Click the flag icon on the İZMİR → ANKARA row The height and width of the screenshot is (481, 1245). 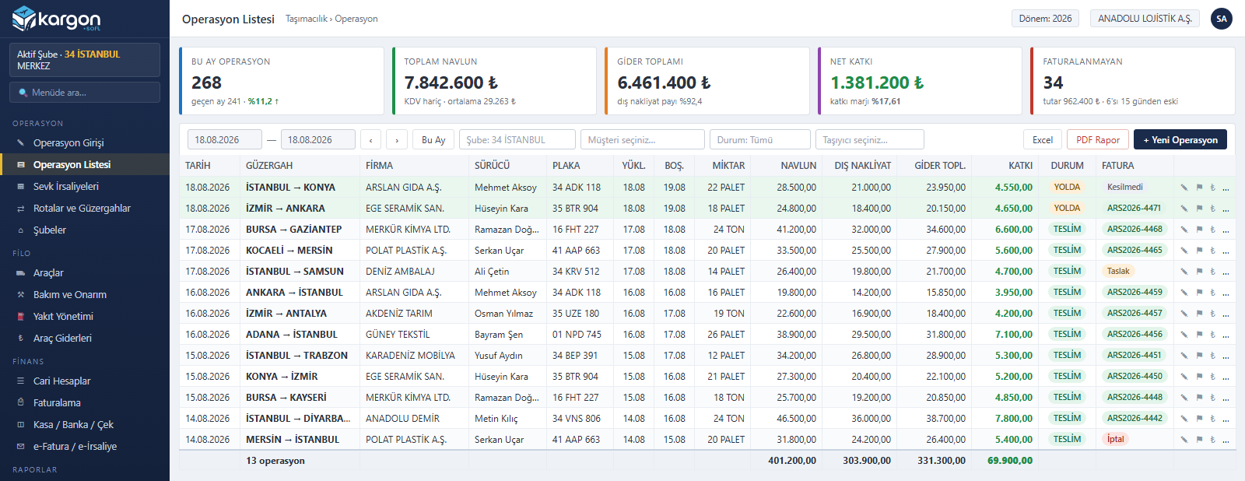click(1199, 209)
